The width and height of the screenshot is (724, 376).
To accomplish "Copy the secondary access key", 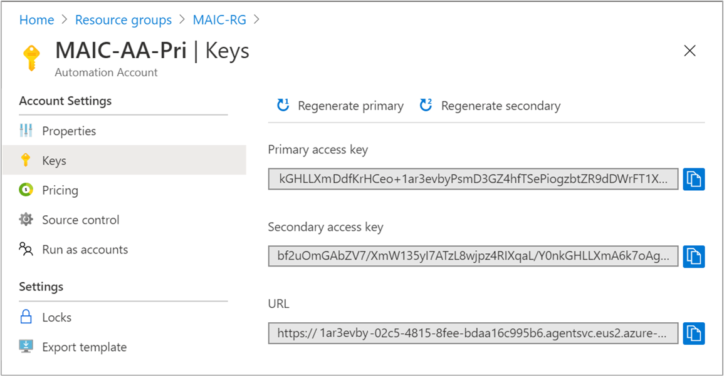I will (694, 257).
